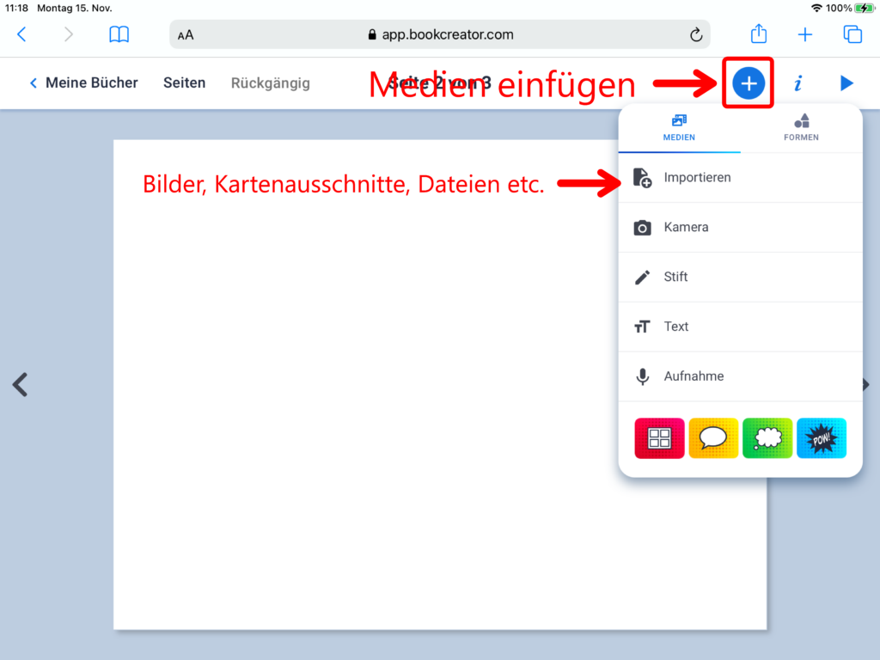Go to the previous page arrow
The width and height of the screenshot is (880, 660).
(x=21, y=384)
